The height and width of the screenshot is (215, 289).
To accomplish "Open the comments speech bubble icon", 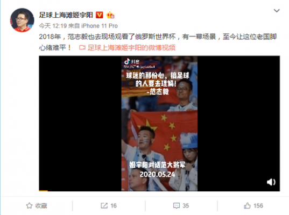I will pyautogui.click(x=177, y=206).
